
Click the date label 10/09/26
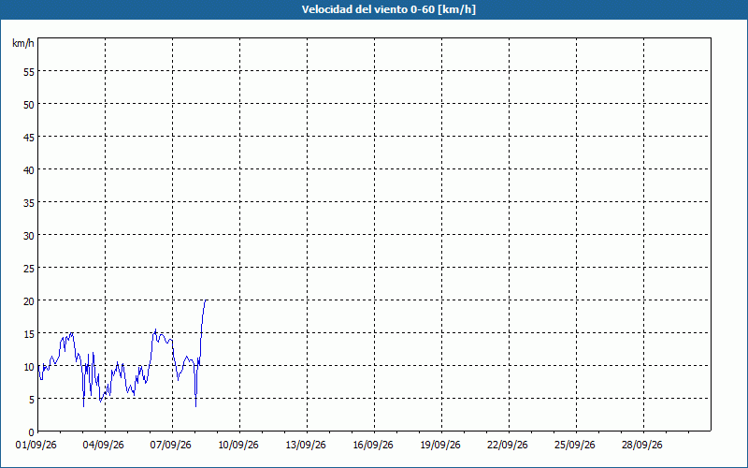238,446
